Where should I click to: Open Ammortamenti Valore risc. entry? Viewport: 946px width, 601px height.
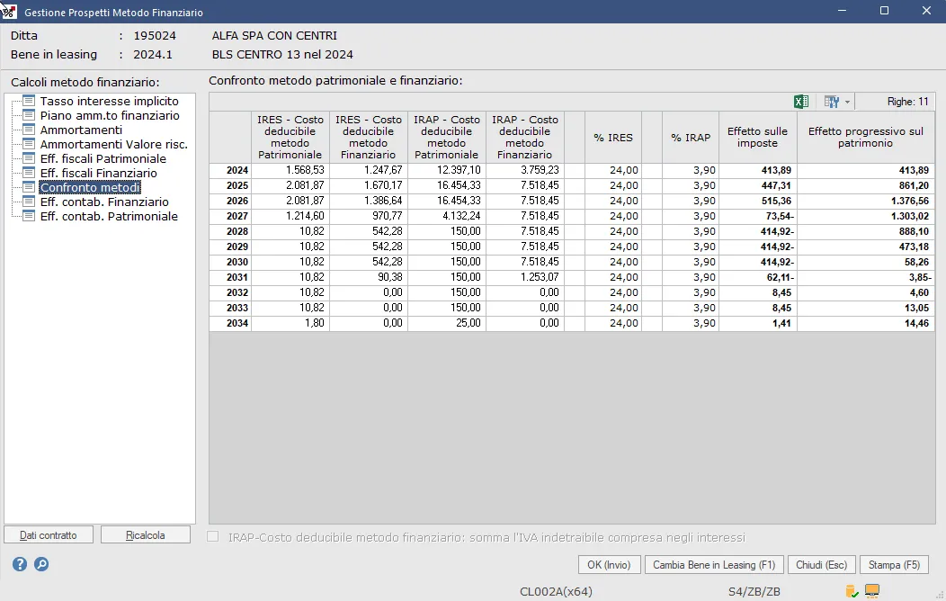click(x=114, y=144)
